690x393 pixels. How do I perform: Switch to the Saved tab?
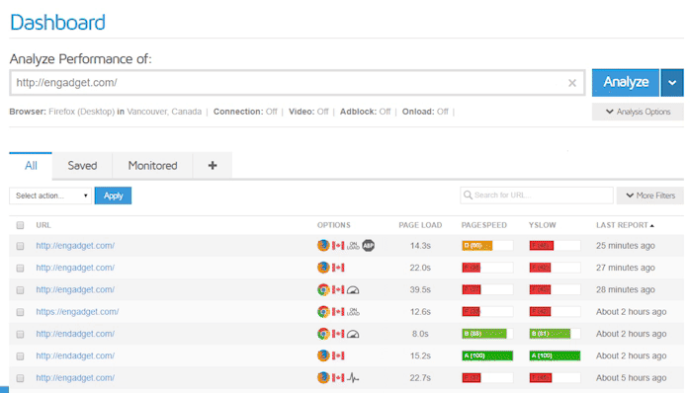tap(82, 166)
